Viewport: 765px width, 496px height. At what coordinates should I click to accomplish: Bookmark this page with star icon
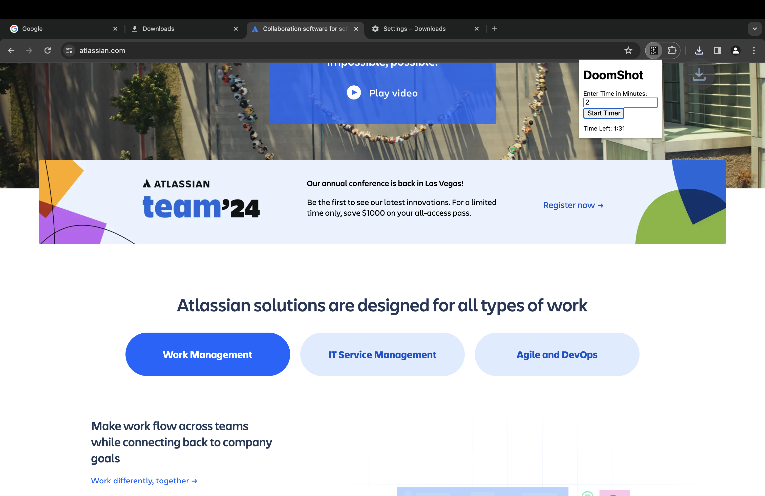pyautogui.click(x=628, y=50)
